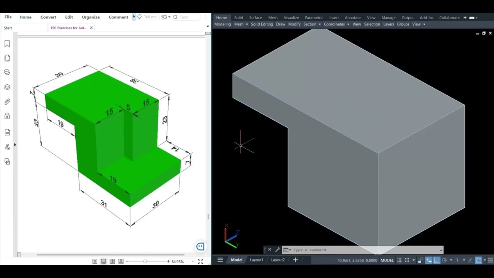Viewport: 494px width, 278px height.
Task: Click the PDF assistant chat bubble icon
Action: tap(200, 246)
